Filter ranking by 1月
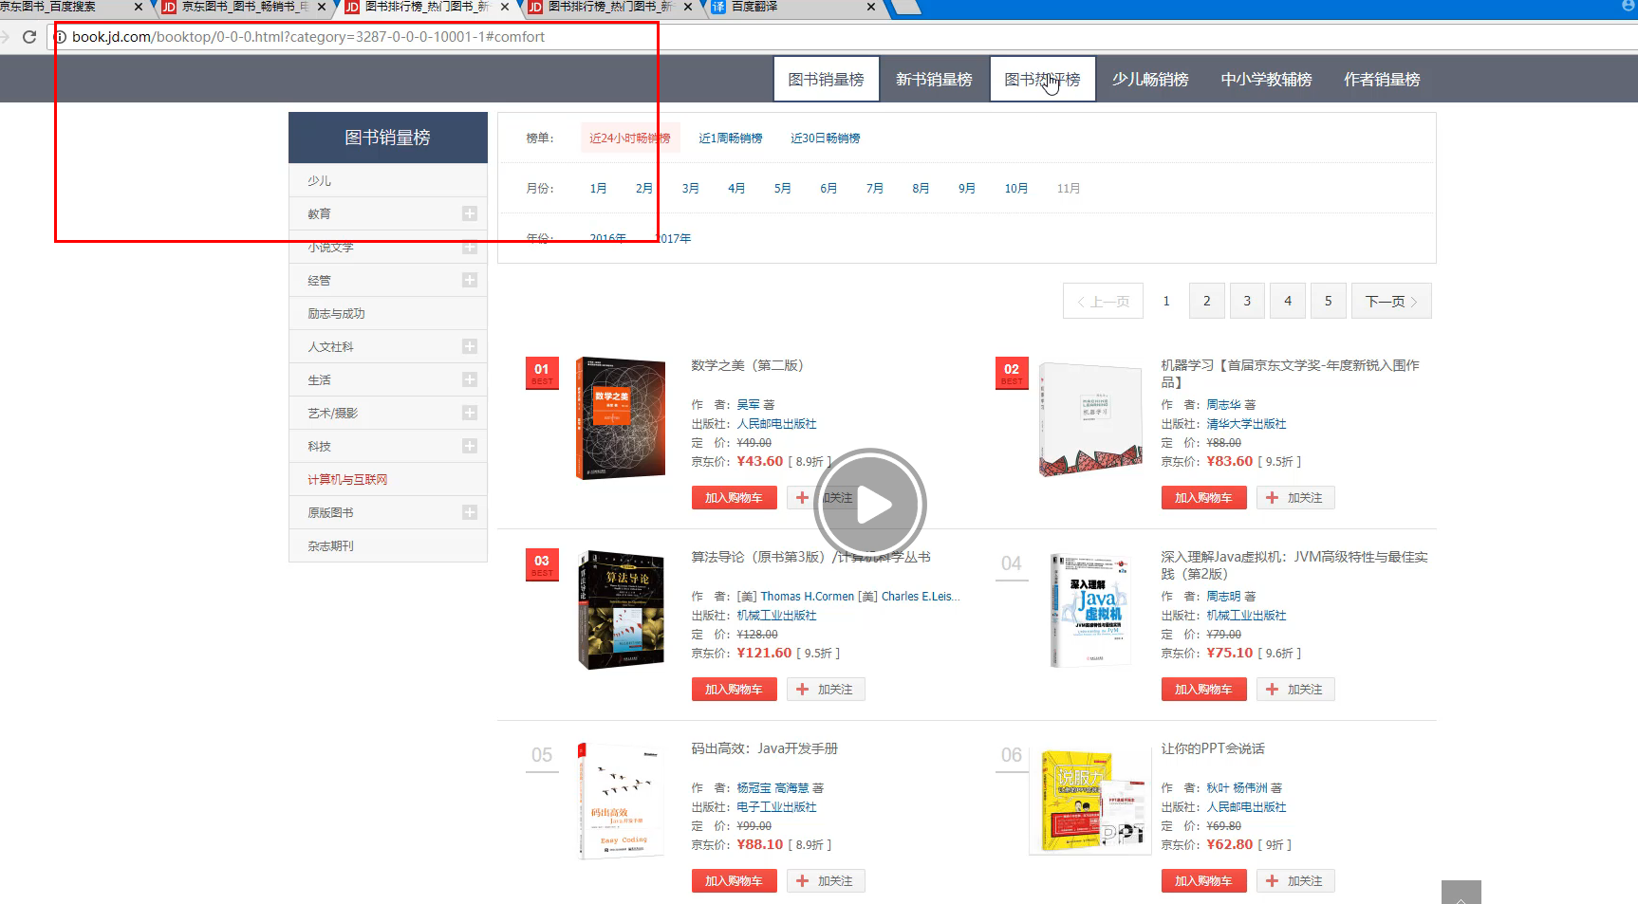The height and width of the screenshot is (904, 1638). [598, 189]
